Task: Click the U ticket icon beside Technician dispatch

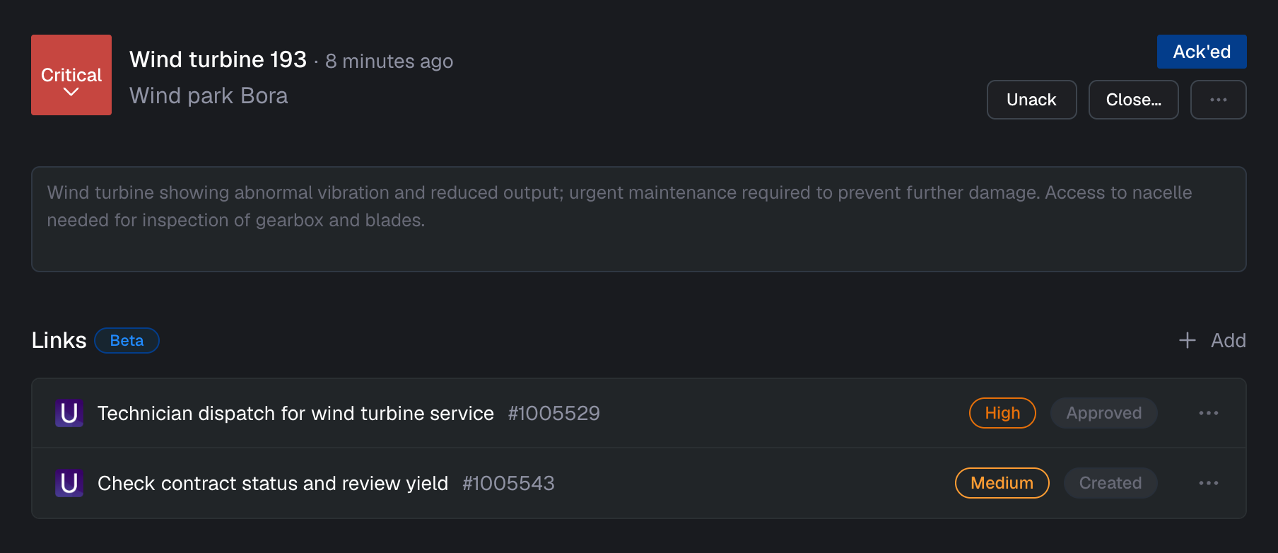Action: 69,413
